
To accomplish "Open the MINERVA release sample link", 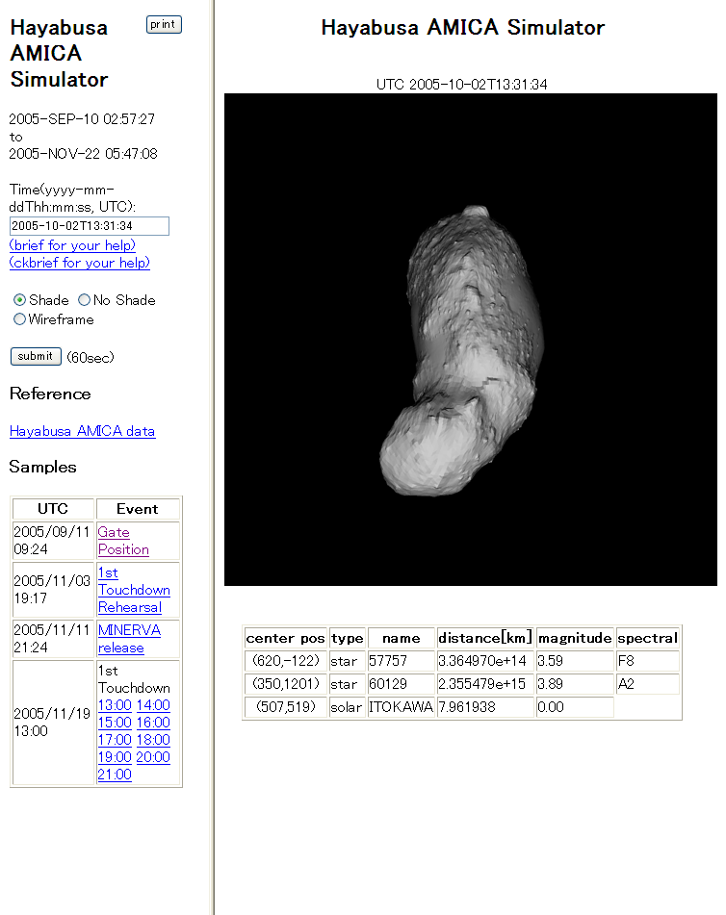I will tap(129, 639).
